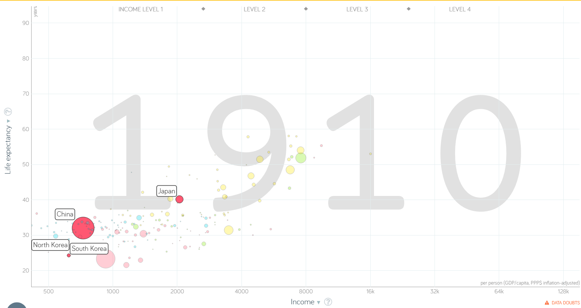The image size is (581, 308).
Task: Select the South Korea label
Action: pos(89,249)
